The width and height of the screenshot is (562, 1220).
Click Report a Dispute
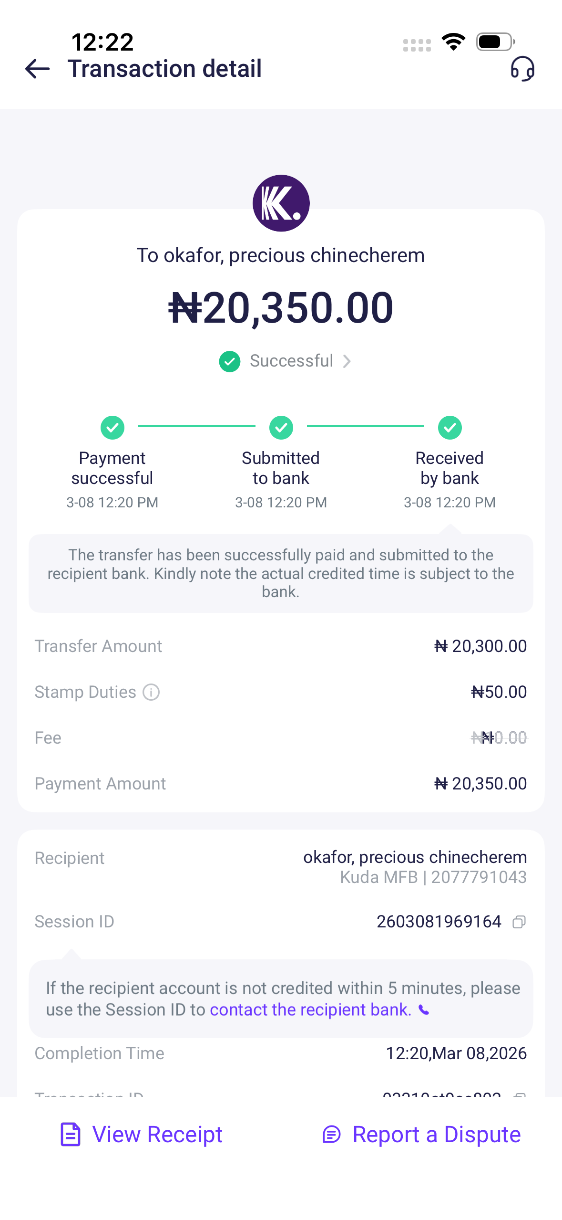(x=436, y=1134)
